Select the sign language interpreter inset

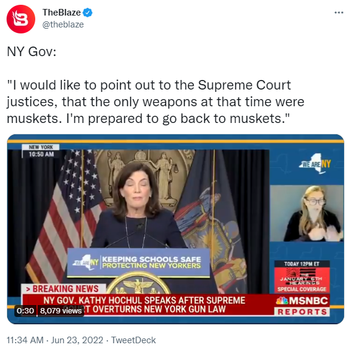click(x=306, y=213)
